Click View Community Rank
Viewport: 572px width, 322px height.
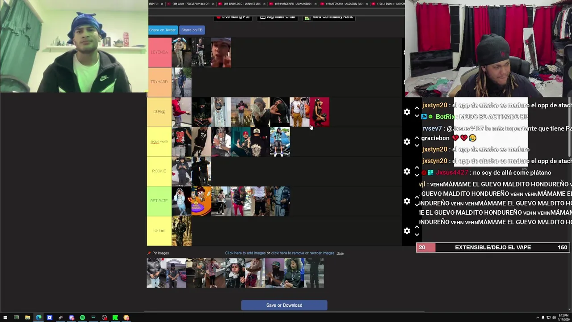329,17
